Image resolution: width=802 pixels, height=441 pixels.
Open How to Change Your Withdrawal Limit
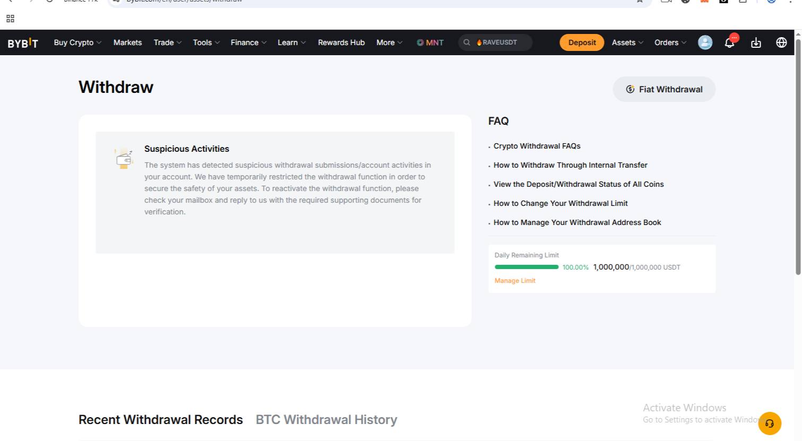click(560, 203)
